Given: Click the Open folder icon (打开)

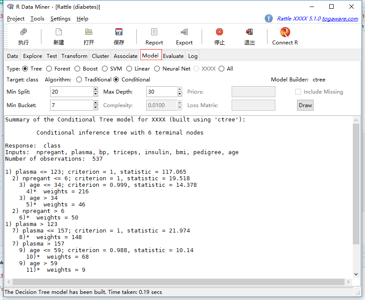Looking at the screenshot, I should pyautogui.click(x=89, y=32).
